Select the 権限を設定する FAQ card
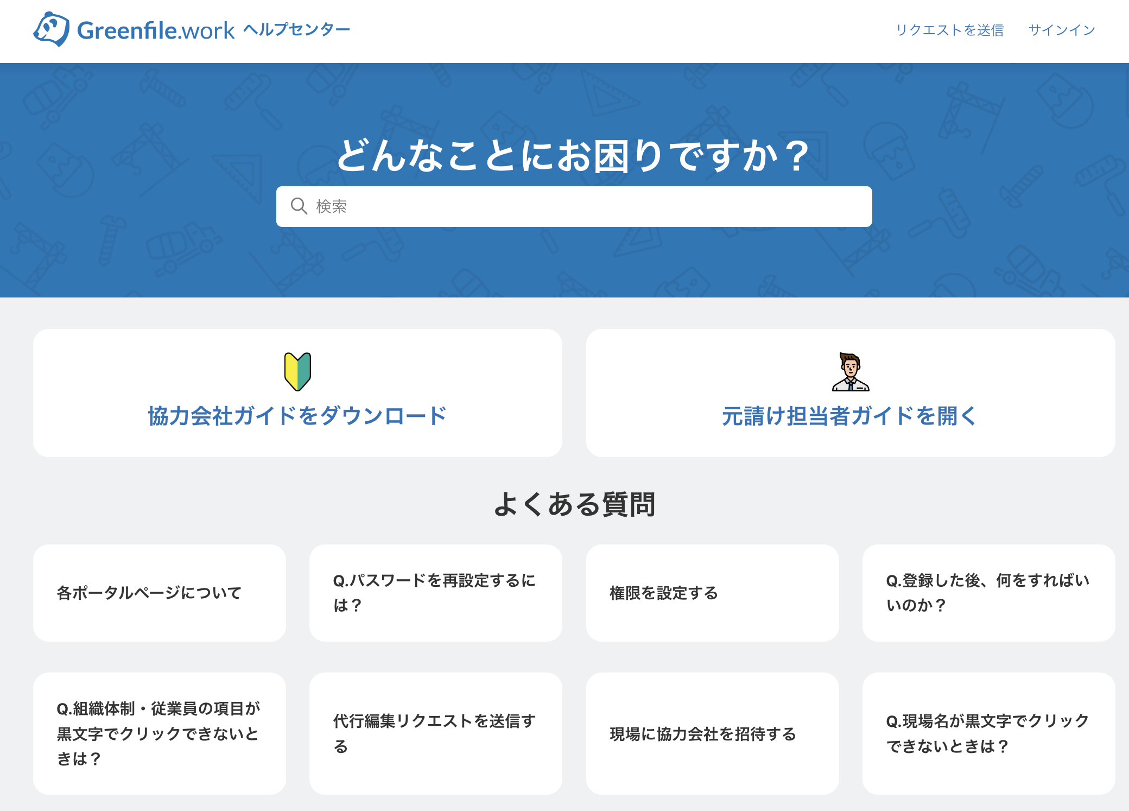This screenshot has height=811, width=1129. [x=712, y=593]
